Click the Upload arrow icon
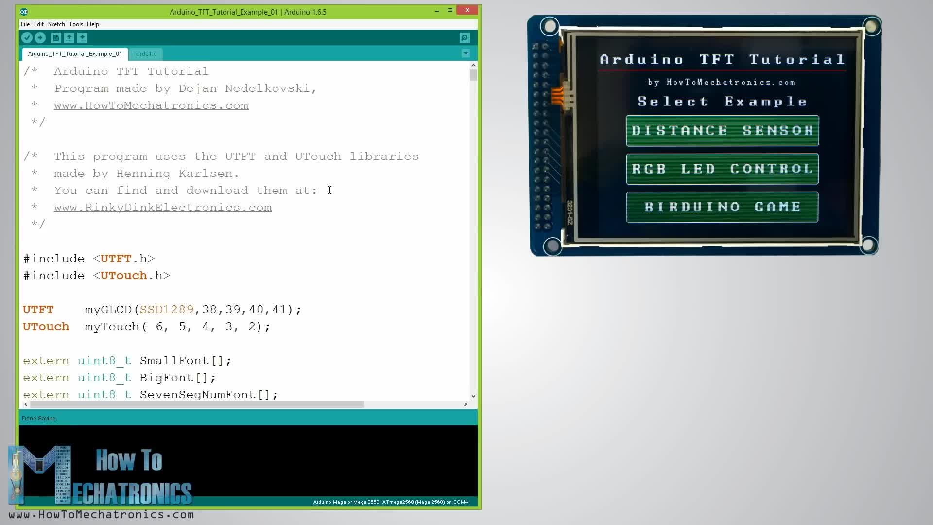This screenshot has height=525, width=933. 40,37
